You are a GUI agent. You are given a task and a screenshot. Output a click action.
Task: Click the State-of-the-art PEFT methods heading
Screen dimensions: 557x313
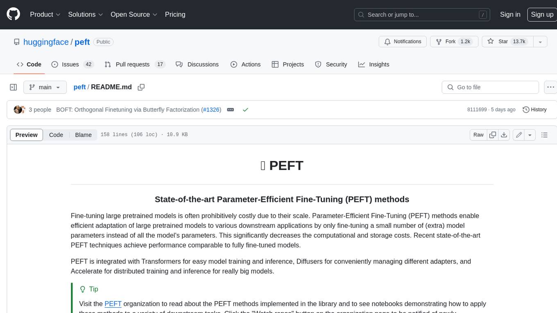282,200
